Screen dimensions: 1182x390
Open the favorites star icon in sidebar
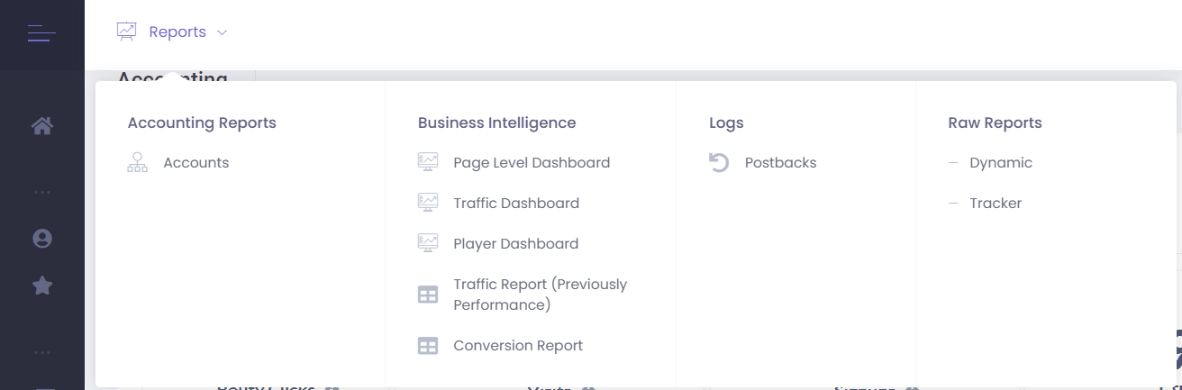pos(42,286)
